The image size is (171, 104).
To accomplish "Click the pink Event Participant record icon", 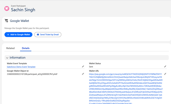I will tap(7, 9).
